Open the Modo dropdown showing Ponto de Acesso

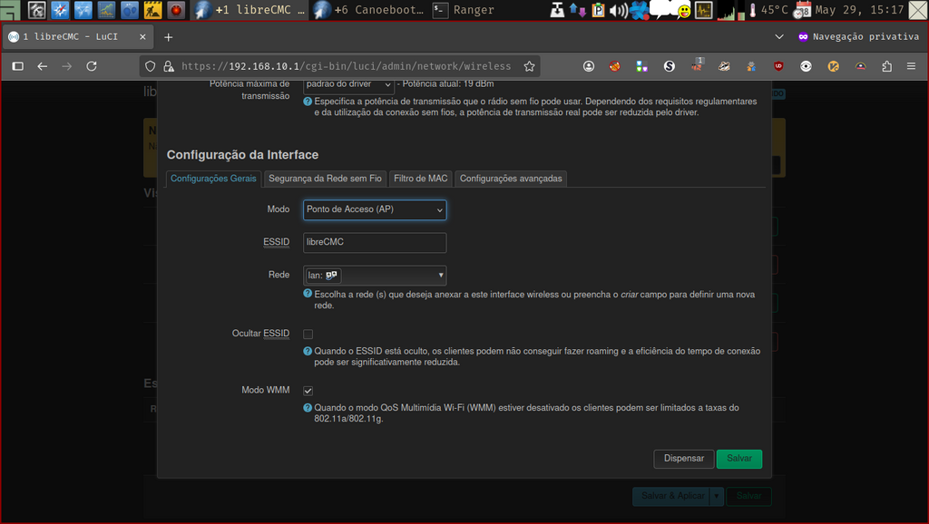[374, 209]
